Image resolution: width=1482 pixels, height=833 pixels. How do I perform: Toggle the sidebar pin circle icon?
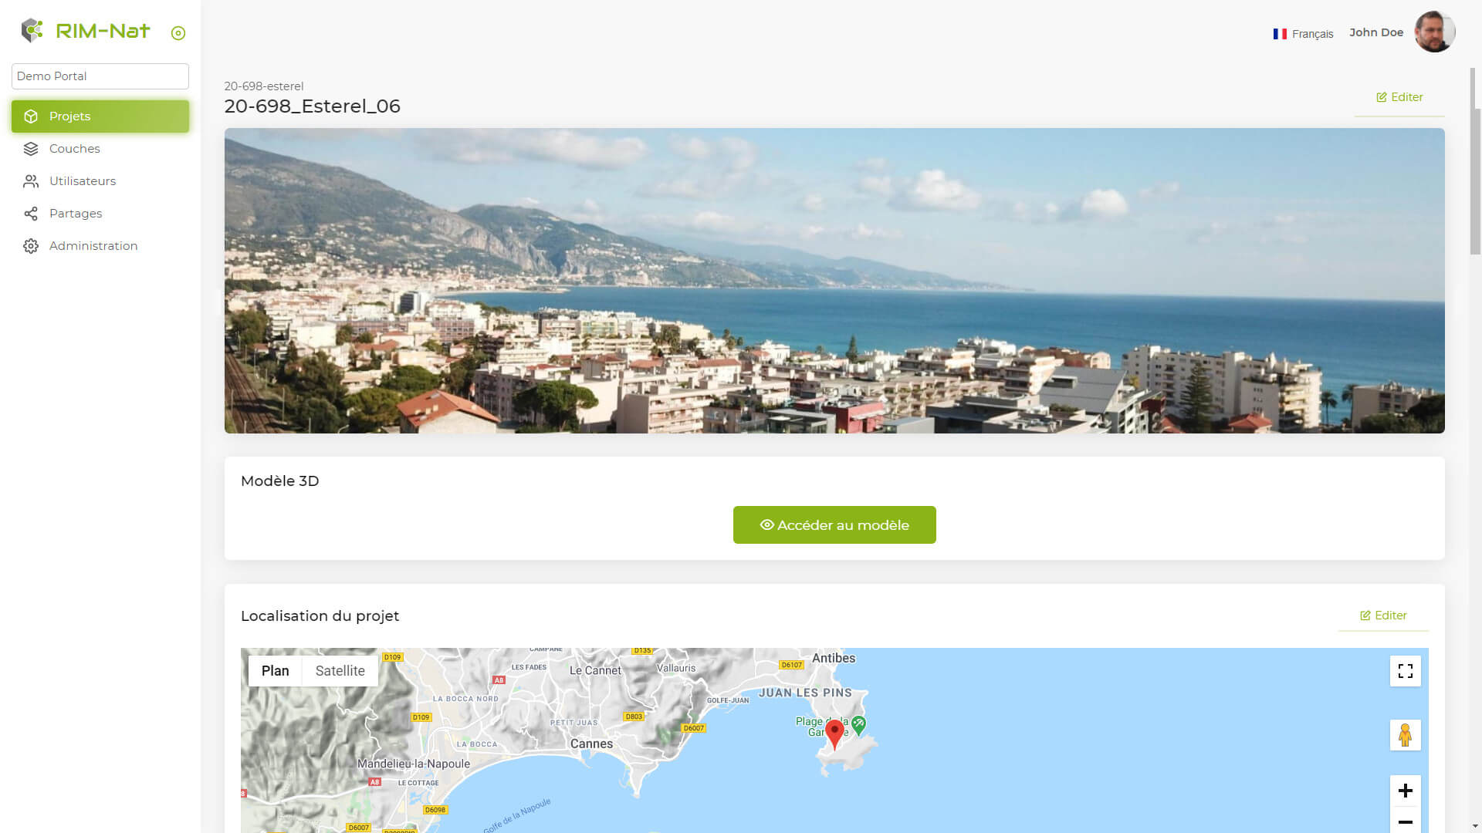(178, 33)
